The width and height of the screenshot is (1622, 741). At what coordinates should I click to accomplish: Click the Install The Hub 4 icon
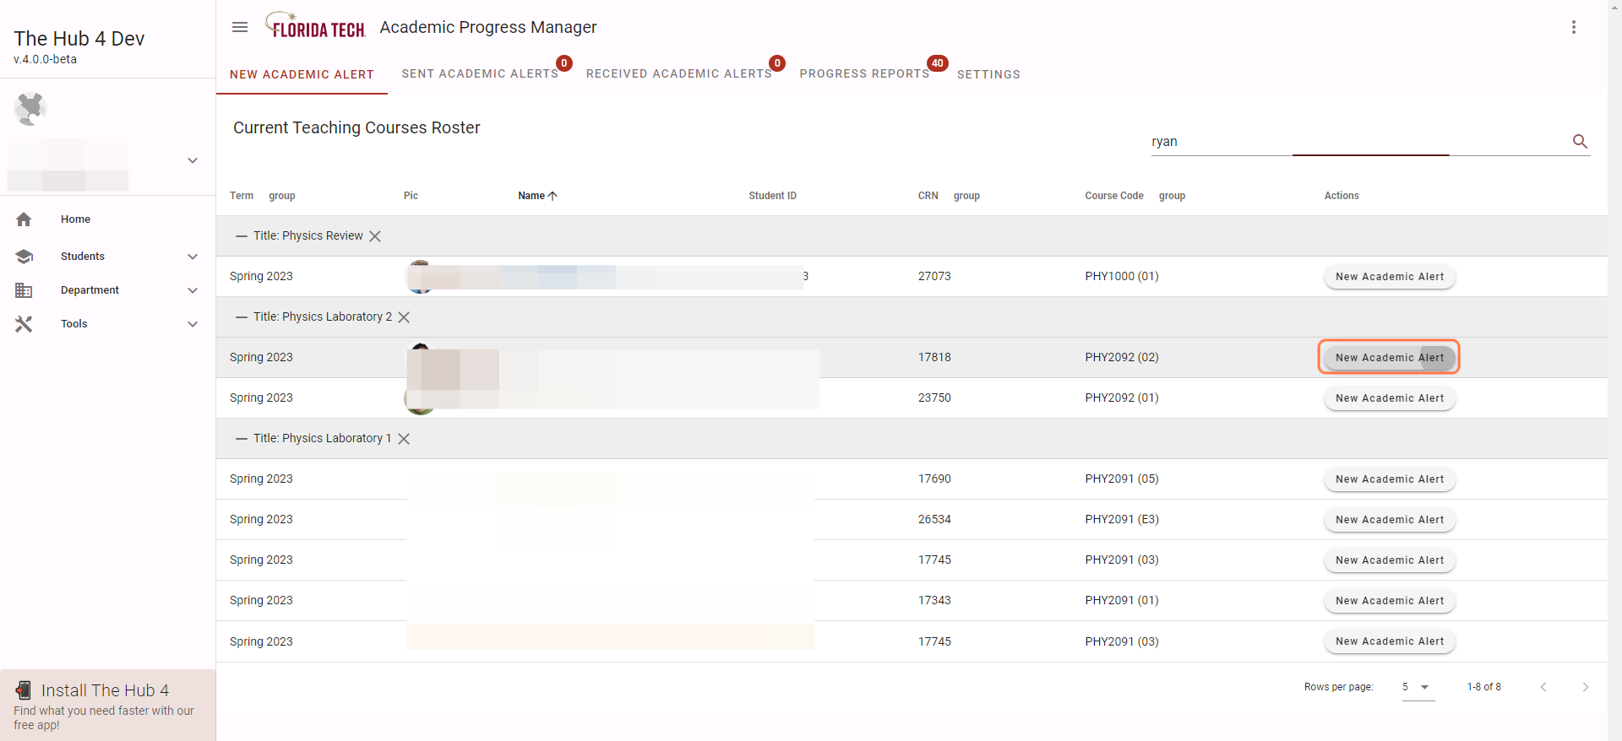click(24, 690)
